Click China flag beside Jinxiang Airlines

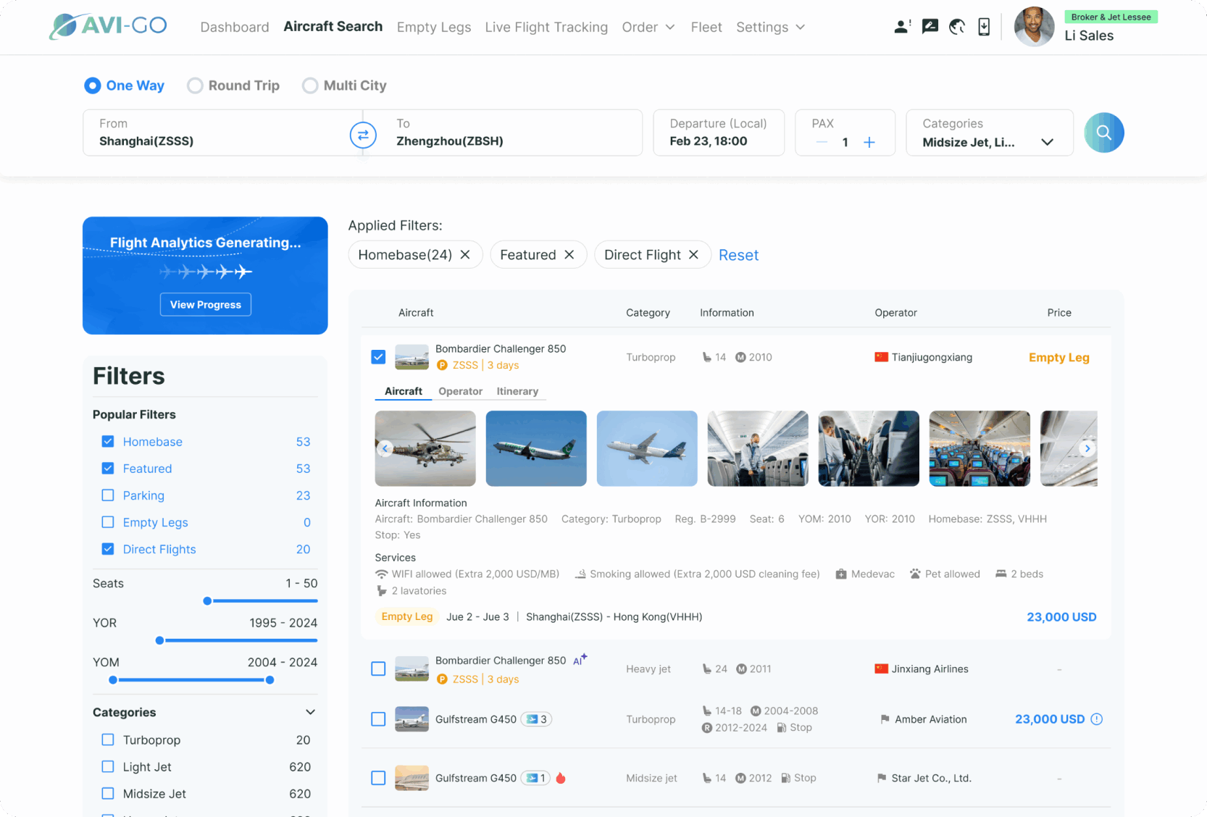(x=881, y=669)
